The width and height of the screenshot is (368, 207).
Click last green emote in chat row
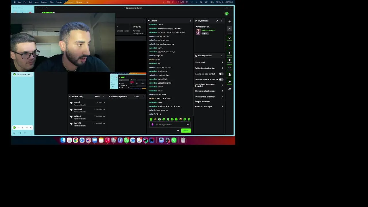tap(189, 119)
